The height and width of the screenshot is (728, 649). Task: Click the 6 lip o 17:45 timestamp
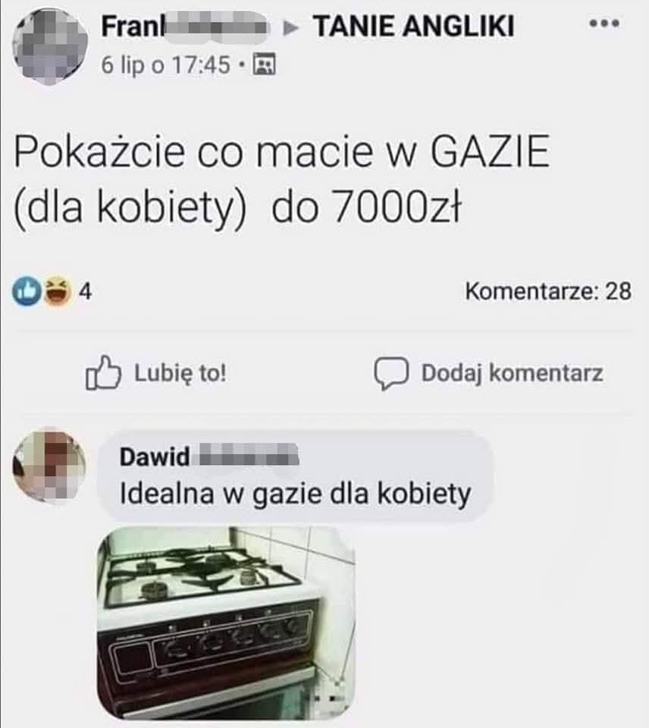[165, 64]
